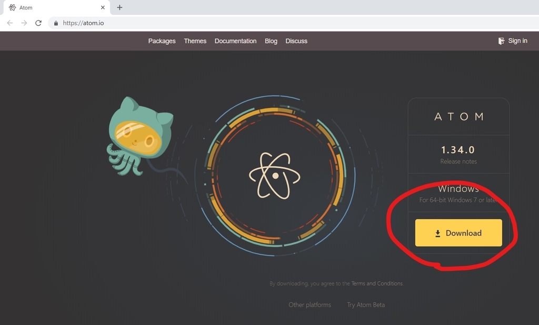
Task: Click the Octocat mascot illustration
Action: [x=140, y=137]
